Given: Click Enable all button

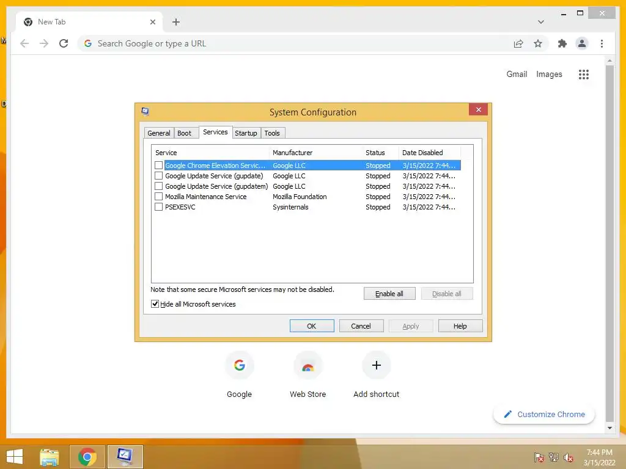Looking at the screenshot, I should (389, 294).
